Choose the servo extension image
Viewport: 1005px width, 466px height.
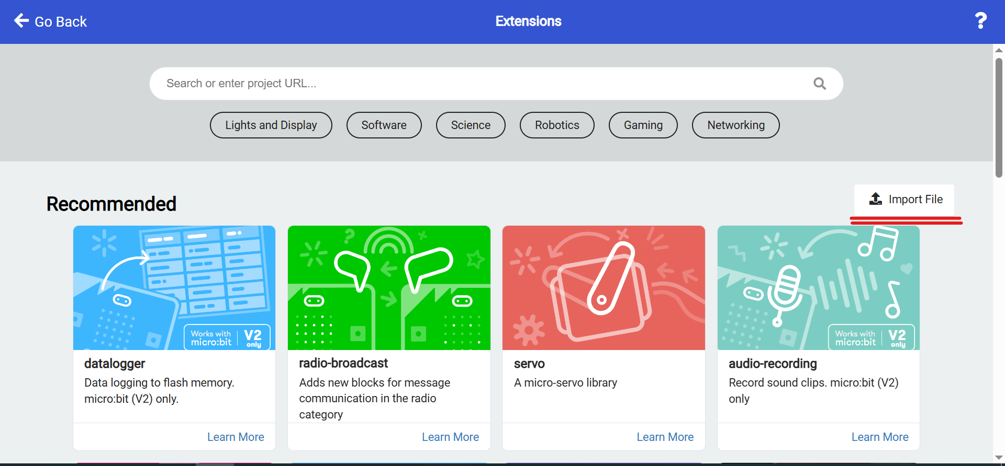pyautogui.click(x=604, y=287)
